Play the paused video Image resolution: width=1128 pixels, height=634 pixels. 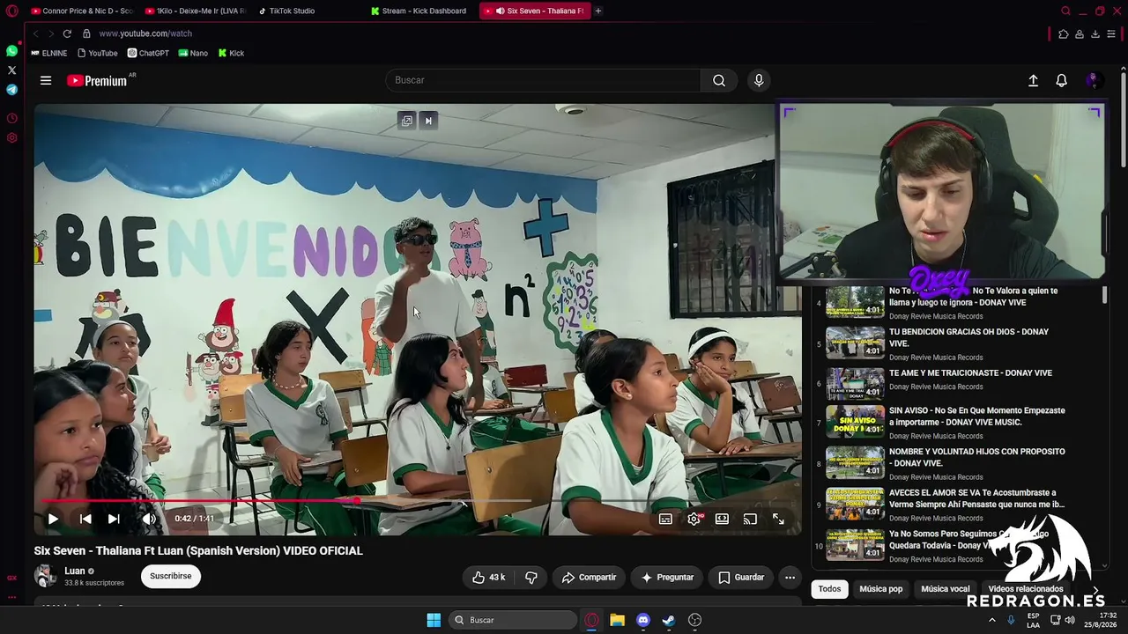[x=53, y=519]
